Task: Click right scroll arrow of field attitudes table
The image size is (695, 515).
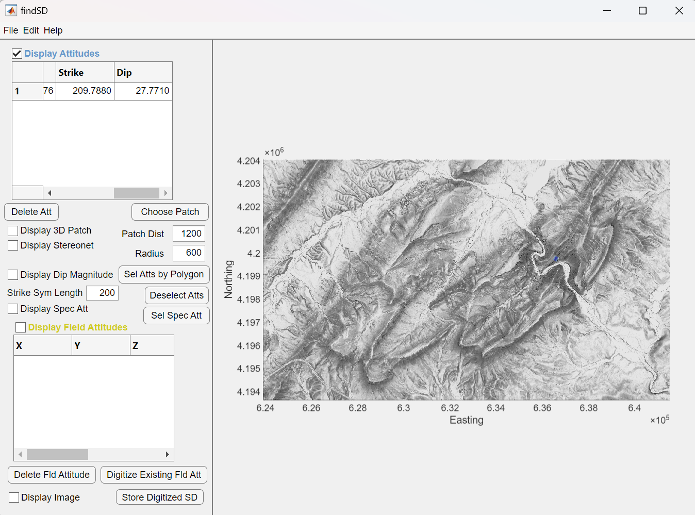Action: click(x=167, y=455)
